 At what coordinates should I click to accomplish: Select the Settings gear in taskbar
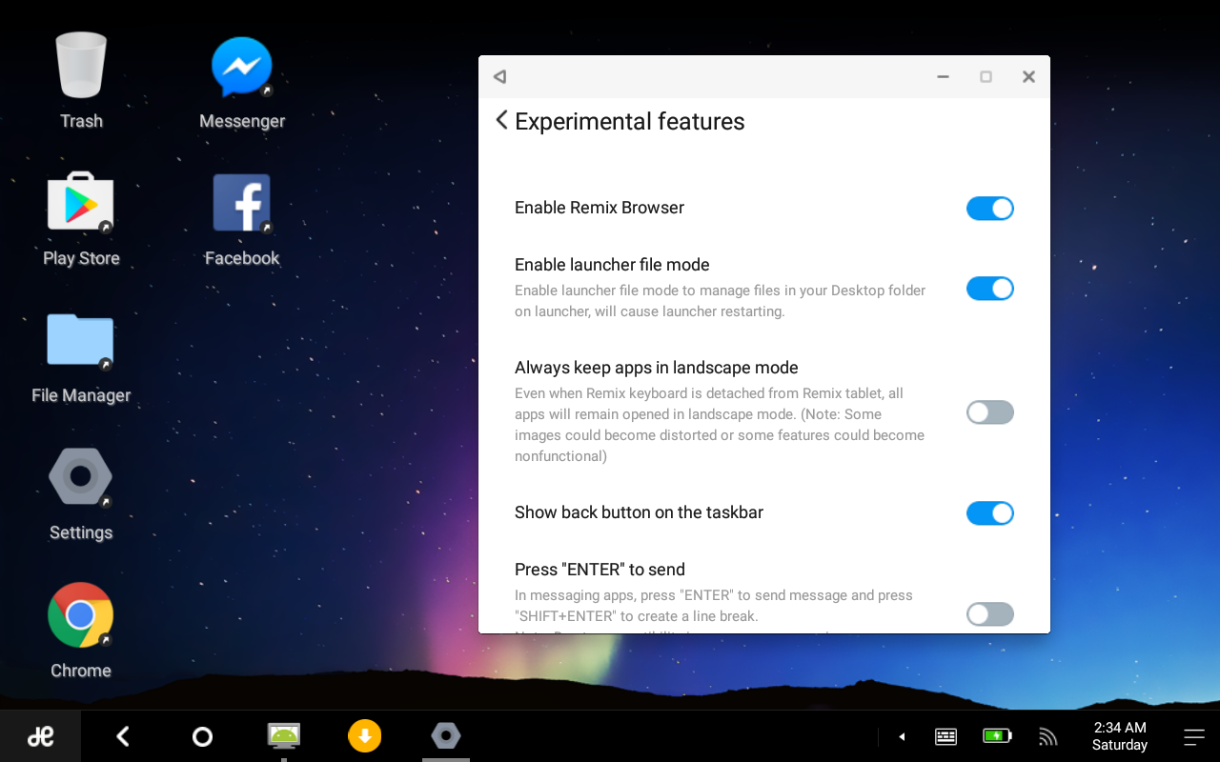tap(445, 735)
